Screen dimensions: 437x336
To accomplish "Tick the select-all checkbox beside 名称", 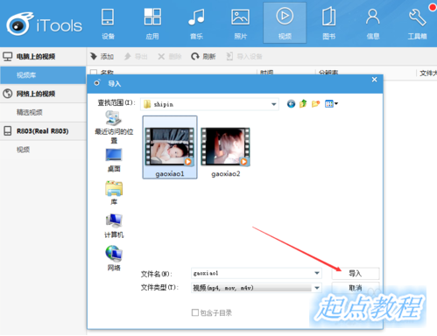I will pyautogui.click(x=94, y=72).
